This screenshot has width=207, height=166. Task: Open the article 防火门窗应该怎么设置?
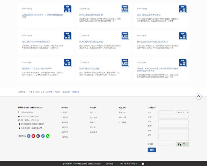pyautogui.click(x=90, y=68)
